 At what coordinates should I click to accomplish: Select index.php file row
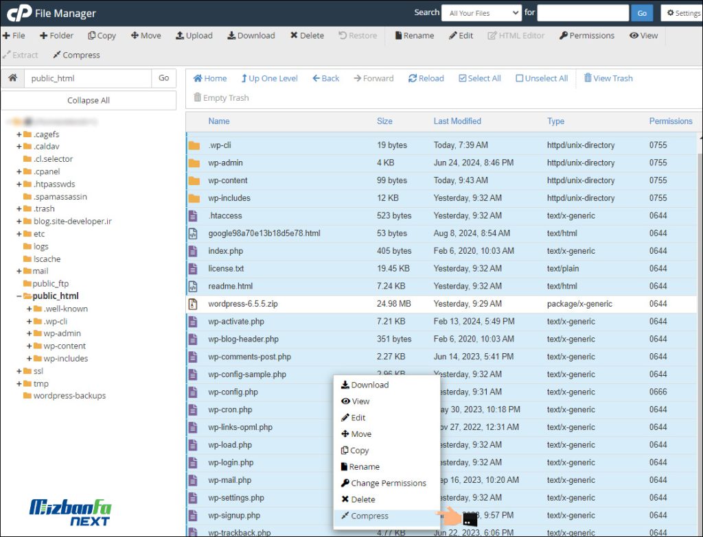click(441, 251)
